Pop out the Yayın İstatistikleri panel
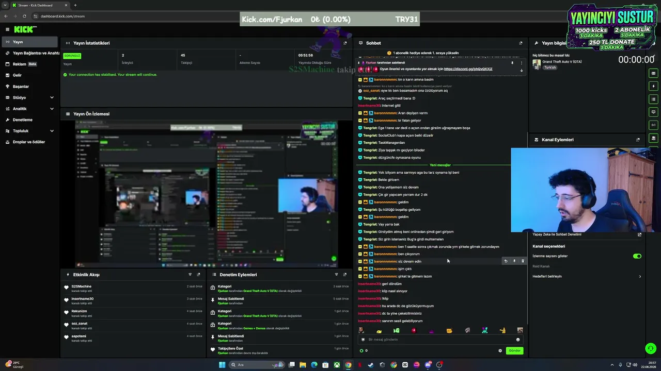661x371 pixels. click(x=345, y=43)
